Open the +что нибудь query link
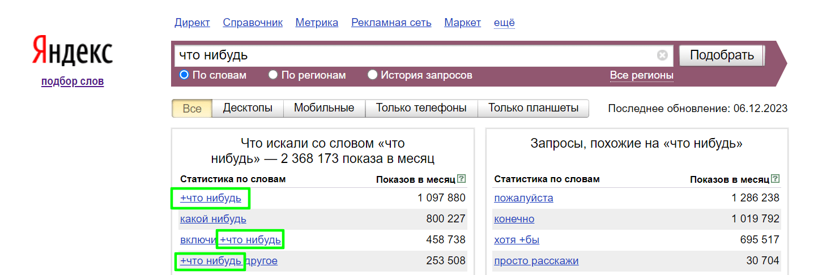 [211, 198]
